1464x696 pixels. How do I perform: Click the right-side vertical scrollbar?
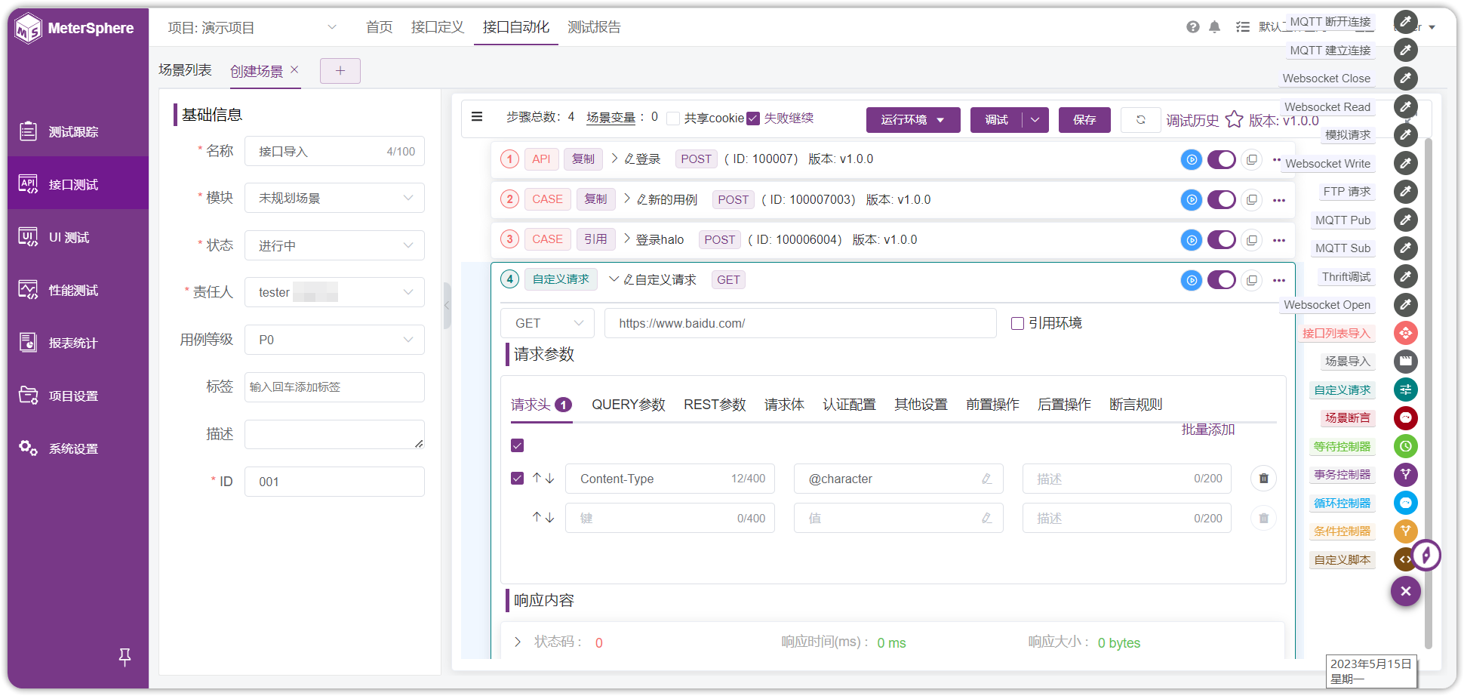[1428, 393]
